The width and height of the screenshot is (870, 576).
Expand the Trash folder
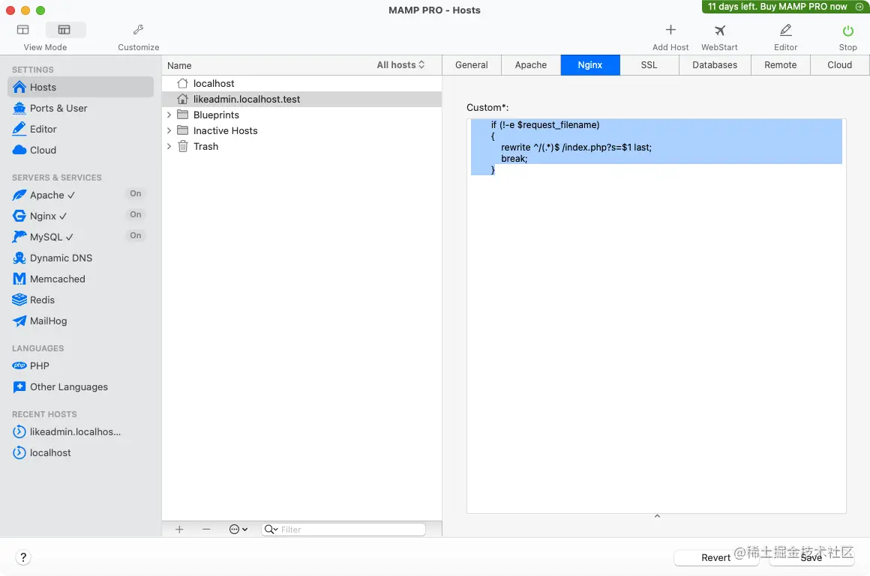click(169, 146)
